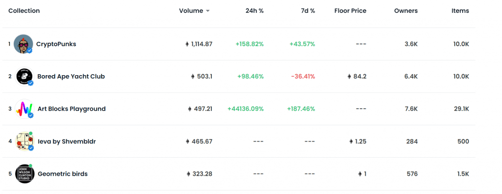This screenshot has height=194, width=502.
Task: Open the Bored Ape Yacht Club logo
Action: click(25, 76)
